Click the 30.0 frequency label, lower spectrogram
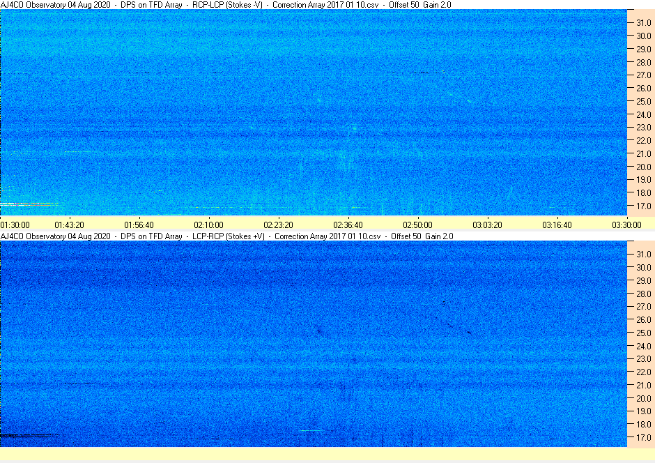 (643, 268)
